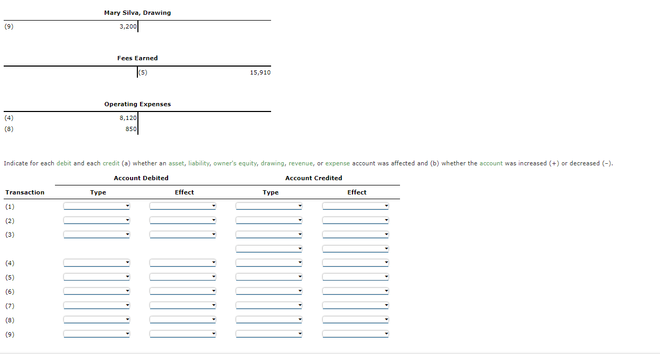Viewport: 660px width, 354px height.
Task: Open transaction (6) Account Debited Type dropdown
Action: pos(97,291)
